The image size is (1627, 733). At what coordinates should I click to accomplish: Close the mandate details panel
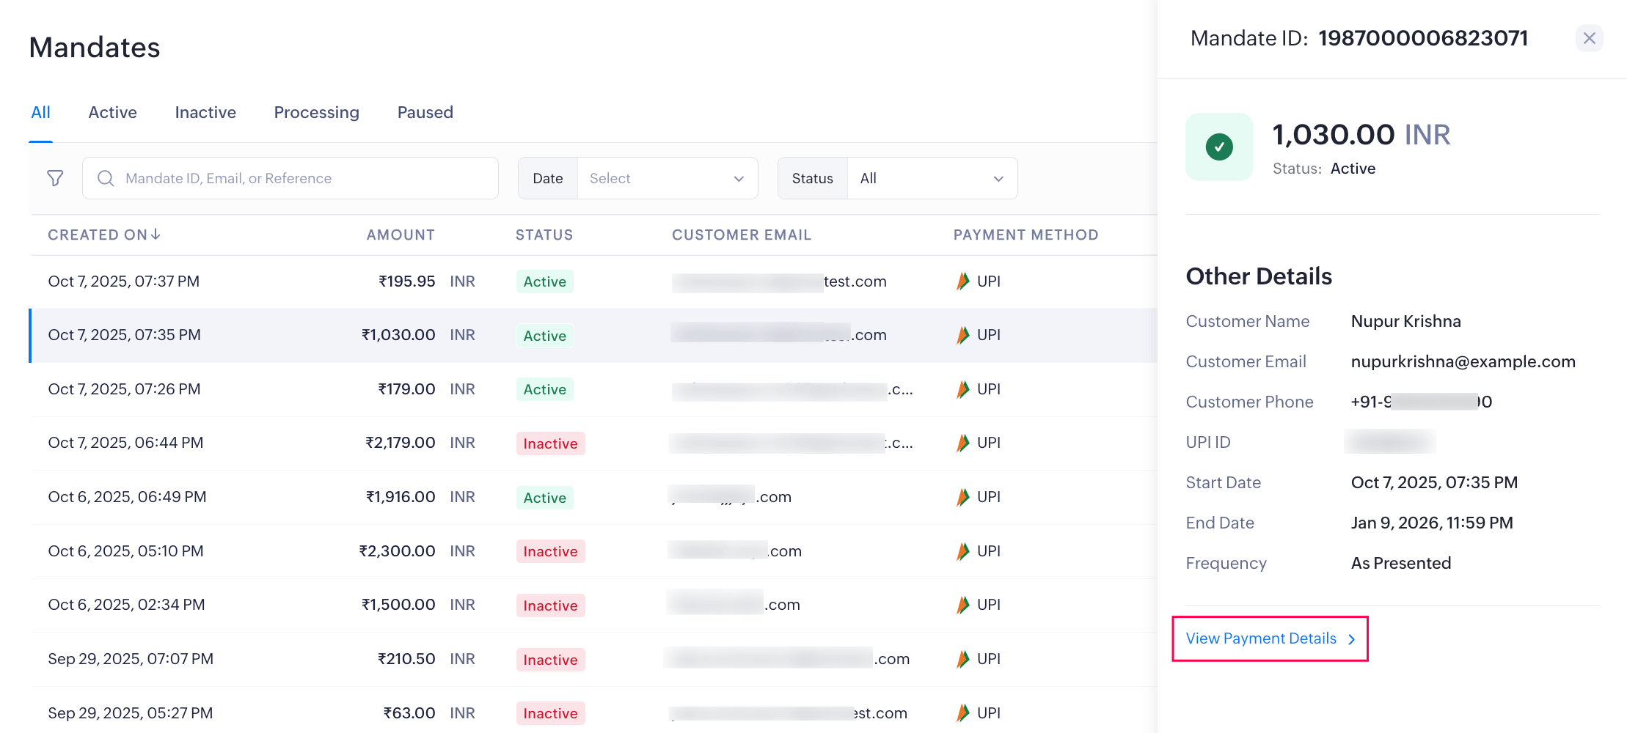pos(1589,38)
